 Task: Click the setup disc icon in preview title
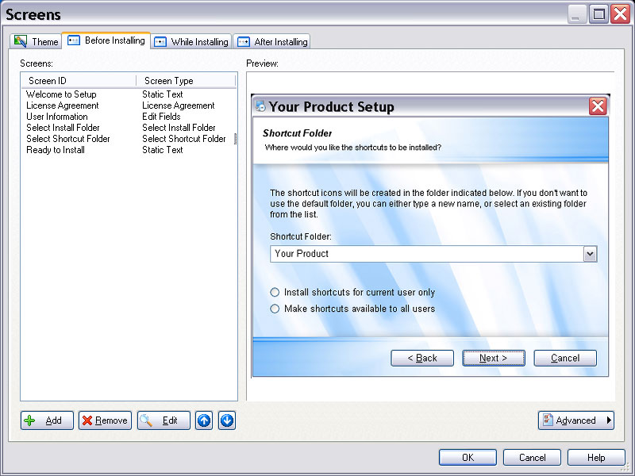(x=260, y=106)
